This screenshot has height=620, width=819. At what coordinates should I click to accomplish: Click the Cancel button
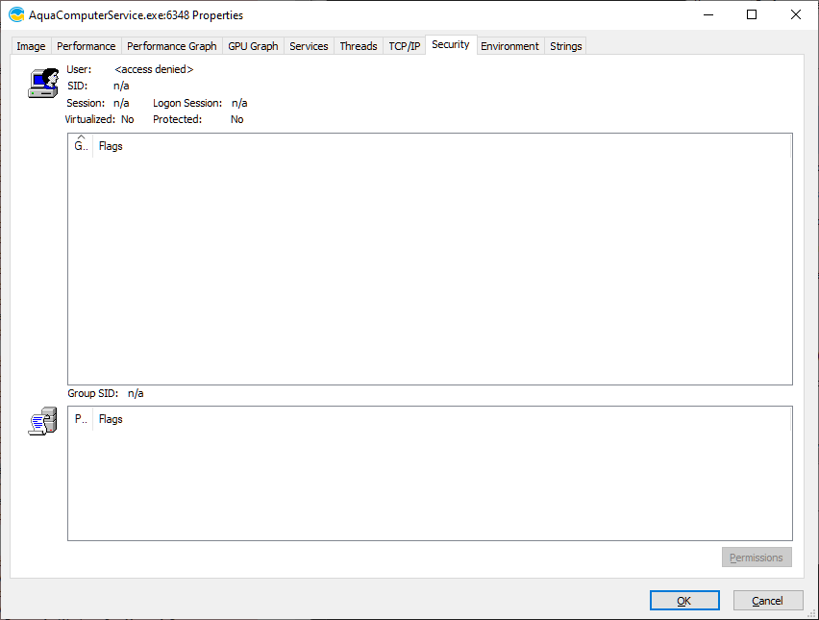(768, 601)
